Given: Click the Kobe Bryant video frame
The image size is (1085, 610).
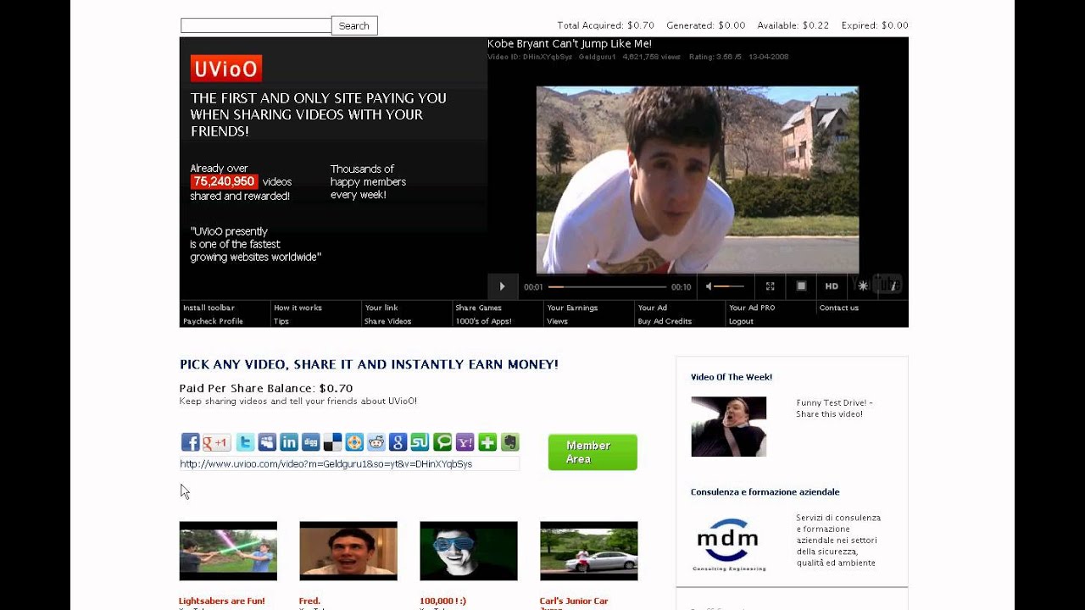Looking at the screenshot, I should (698, 180).
